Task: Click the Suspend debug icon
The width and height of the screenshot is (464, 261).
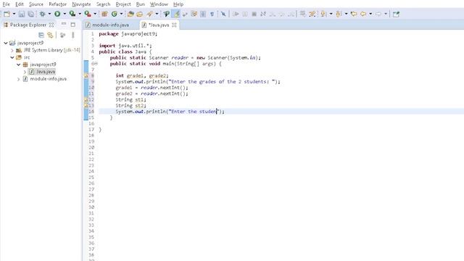Action: pyautogui.click(x=245, y=14)
